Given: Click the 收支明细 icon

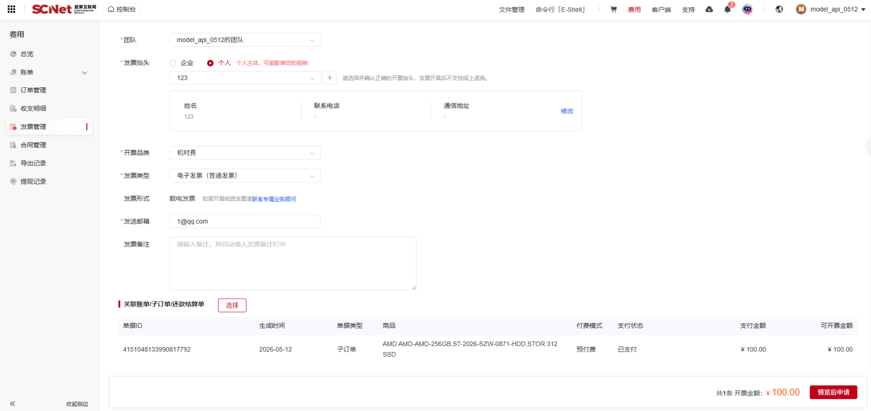Looking at the screenshot, I should click(13, 108).
